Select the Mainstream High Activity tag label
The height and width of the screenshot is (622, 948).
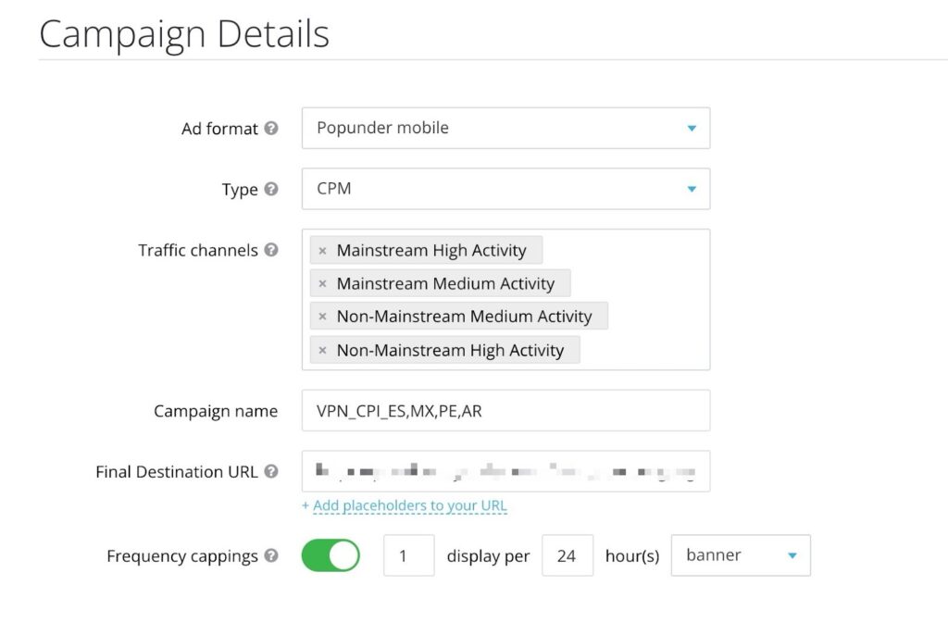coord(431,251)
